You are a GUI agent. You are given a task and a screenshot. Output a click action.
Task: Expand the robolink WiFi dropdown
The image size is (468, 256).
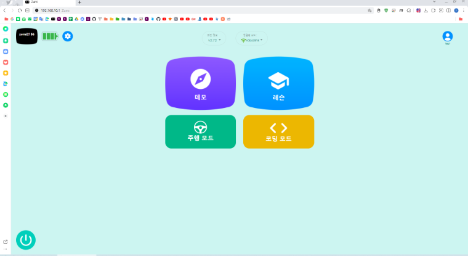pyautogui.click(x=252, y=39)
